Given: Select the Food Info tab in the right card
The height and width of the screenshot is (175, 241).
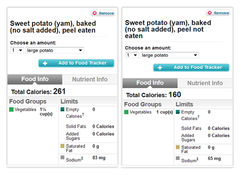Looking at the screenshot, I should pos(150,83).
